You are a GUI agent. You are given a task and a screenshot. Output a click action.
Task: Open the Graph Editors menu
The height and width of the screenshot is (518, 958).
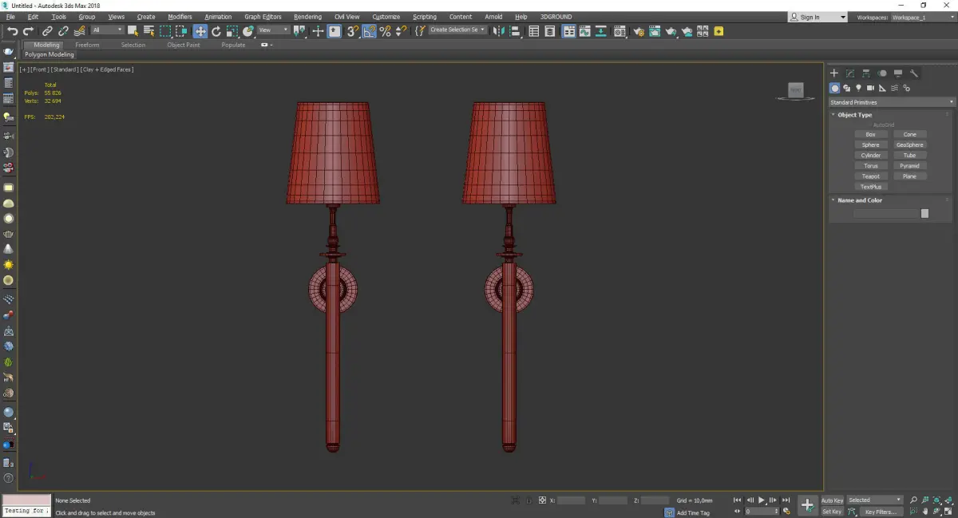[x=263, y=17]
